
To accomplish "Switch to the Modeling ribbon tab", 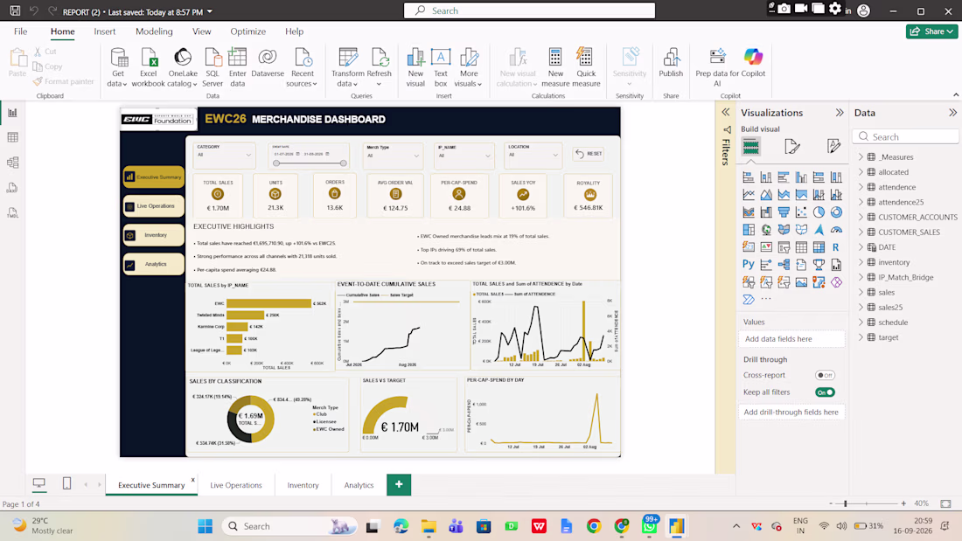I will point(154,31).
